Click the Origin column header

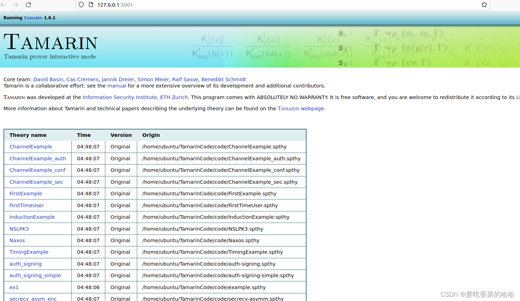tap(151, 135)
